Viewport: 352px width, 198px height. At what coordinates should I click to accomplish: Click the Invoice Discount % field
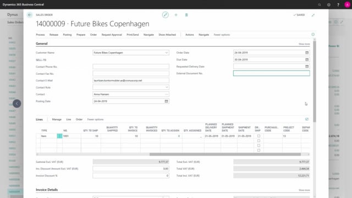coord(131,175)
